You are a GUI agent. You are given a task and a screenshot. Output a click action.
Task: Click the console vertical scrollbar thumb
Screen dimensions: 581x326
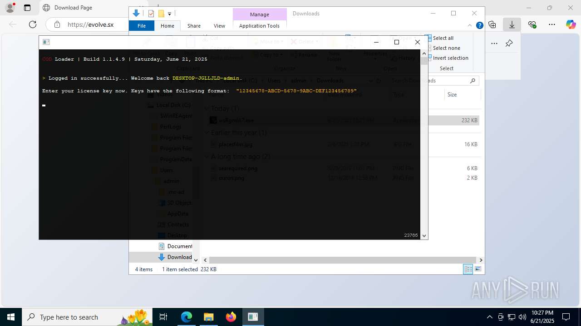(x=424, y=61)
